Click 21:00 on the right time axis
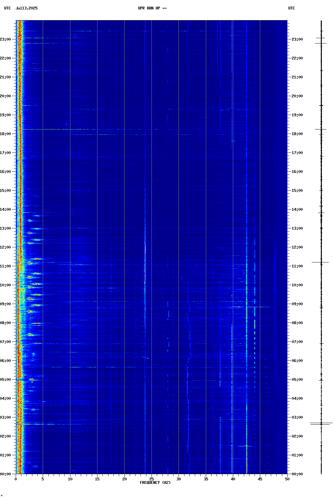Image resolution: width=335 pixels, height=499 pixels. point(297,77)
